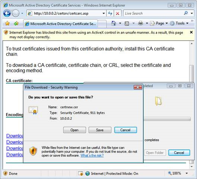
Task: Click the Add to Favorites icon
Action: point(16,23)
